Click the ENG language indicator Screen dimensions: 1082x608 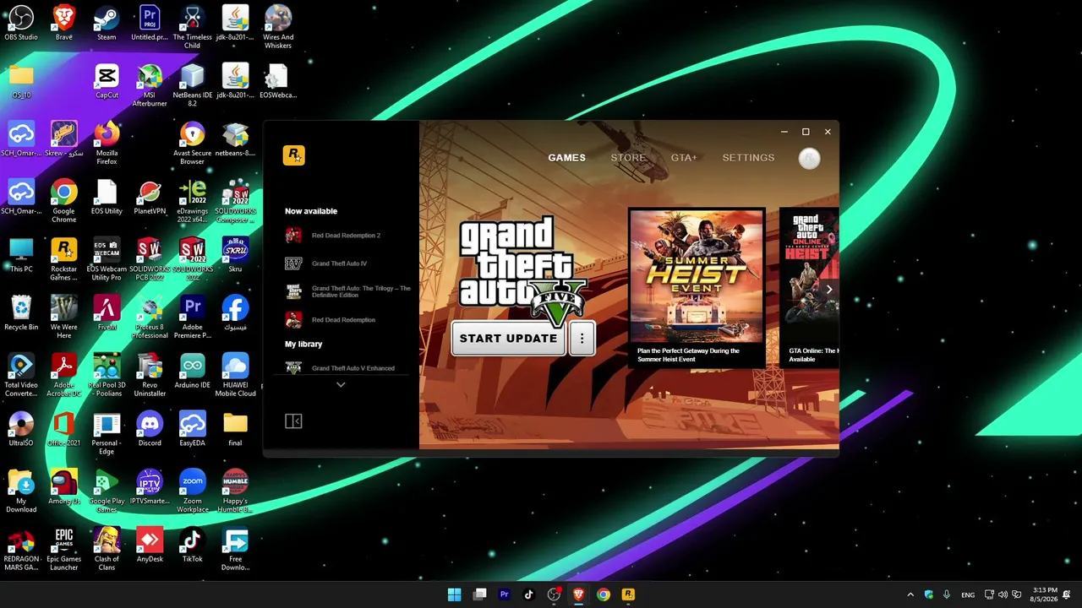click(968, 594)
